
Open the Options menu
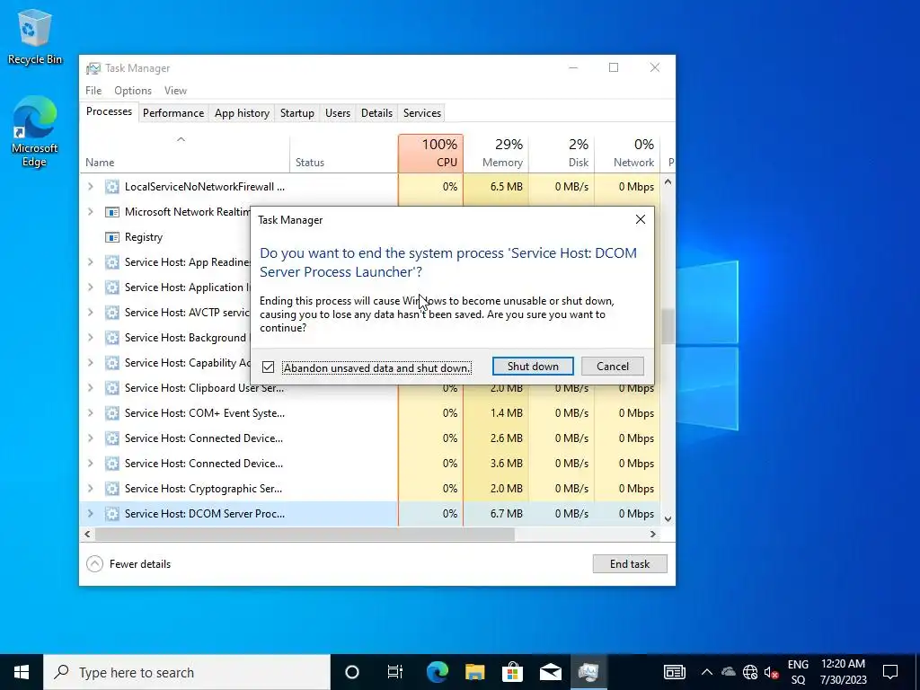[133, 91]
